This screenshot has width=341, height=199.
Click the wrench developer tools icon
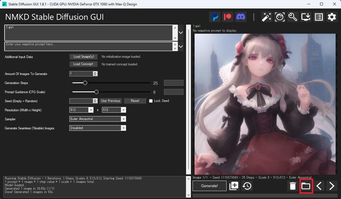point(293,17)
